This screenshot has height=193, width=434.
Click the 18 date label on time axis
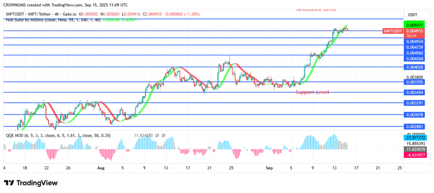tap(25, 168)
